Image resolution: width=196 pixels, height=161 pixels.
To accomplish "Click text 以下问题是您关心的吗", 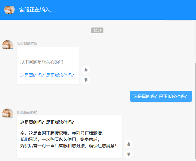I will [x=42, y=62].
